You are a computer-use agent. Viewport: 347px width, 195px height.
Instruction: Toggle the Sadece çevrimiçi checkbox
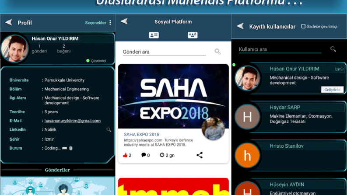303,26
